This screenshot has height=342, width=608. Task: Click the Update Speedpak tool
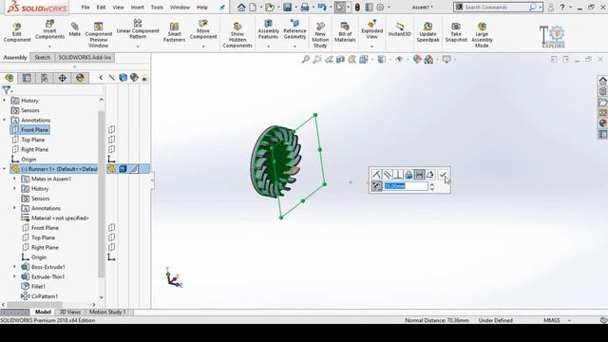click(x=427, y=31)
